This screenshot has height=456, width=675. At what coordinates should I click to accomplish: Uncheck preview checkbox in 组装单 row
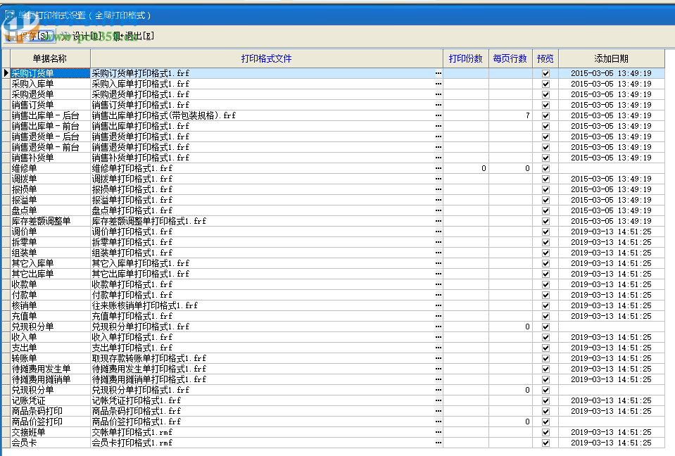click(545, 253)
